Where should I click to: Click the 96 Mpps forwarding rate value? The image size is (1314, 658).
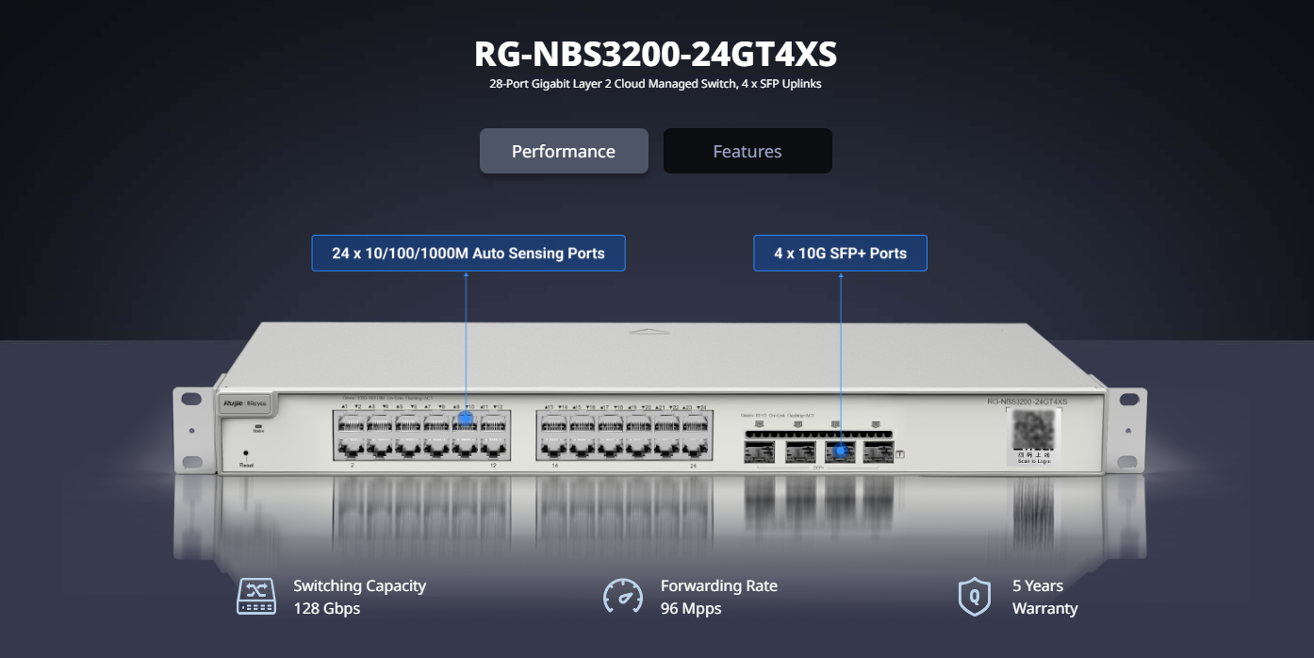click(691, 608)
